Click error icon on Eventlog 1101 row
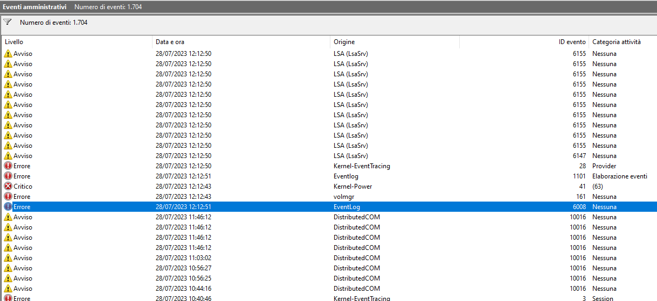The image size is (657, 301). coord(8,176)
